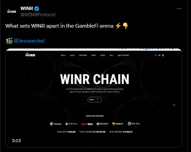191x152 pixels.
Task: Open the GOV nav item
Action: coord(111,55)
